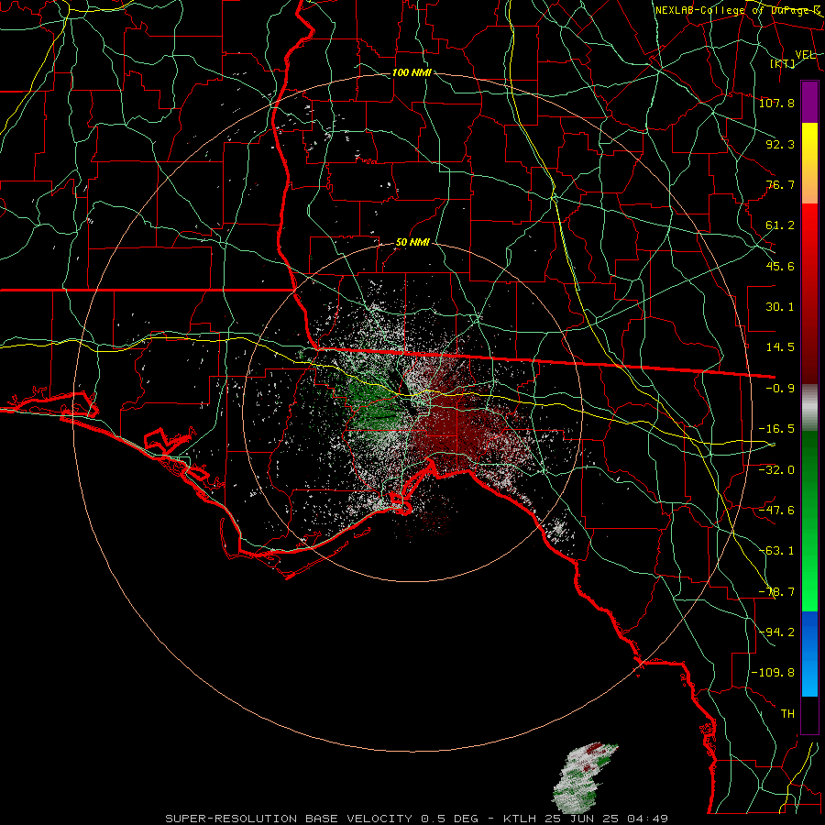
Task: Click the [KT] units label
Action: 783,63
